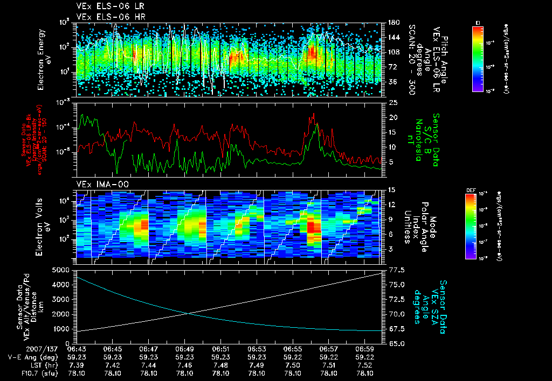552x381 pixels.
Task: Click the 72.5 degree SZA tick
Action: [x=397, y=299]
